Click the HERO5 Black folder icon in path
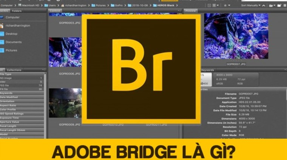Image resolution: width=287 pixels, height=160 pixels. 155,5
